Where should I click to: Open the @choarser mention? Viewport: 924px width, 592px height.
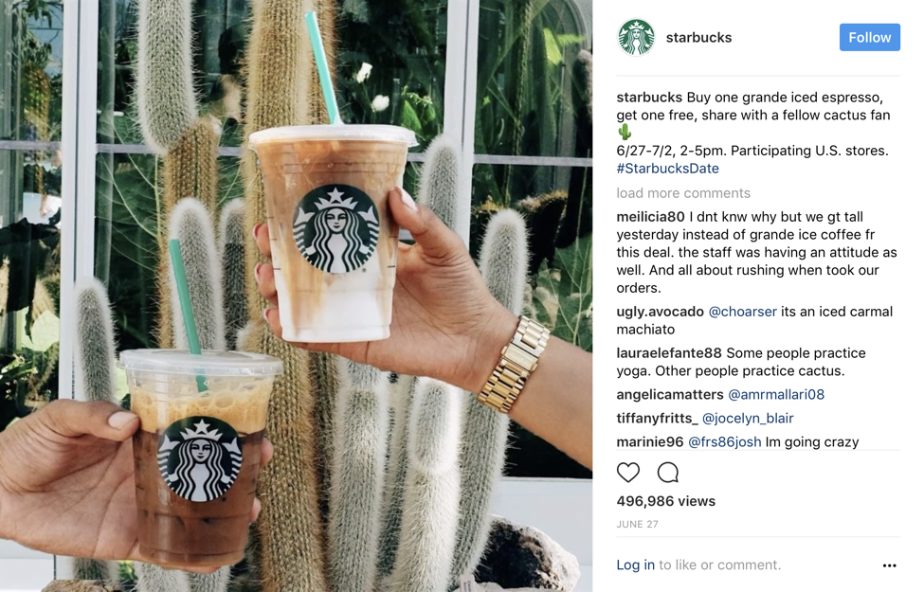point(742,312)
